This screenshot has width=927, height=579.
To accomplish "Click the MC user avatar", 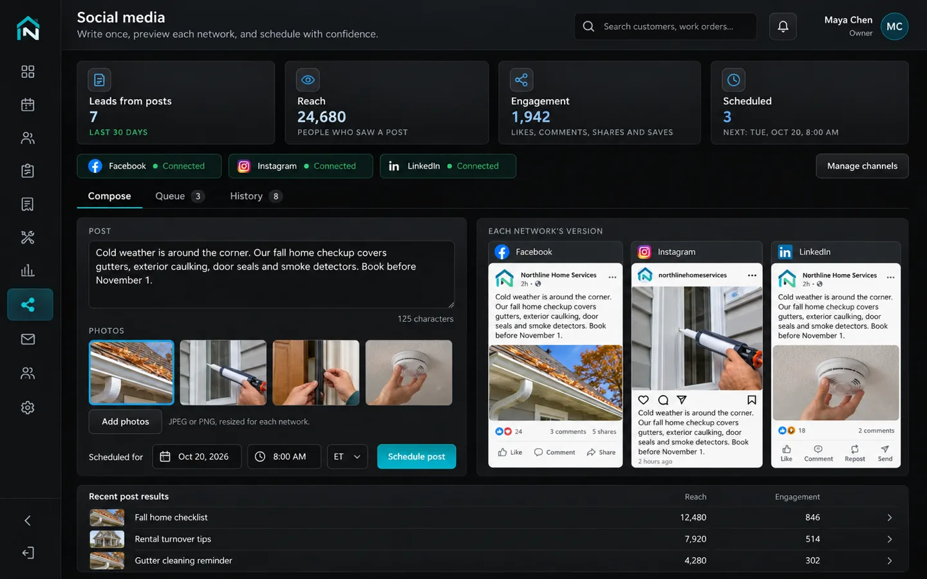I will tap(894, 26).
